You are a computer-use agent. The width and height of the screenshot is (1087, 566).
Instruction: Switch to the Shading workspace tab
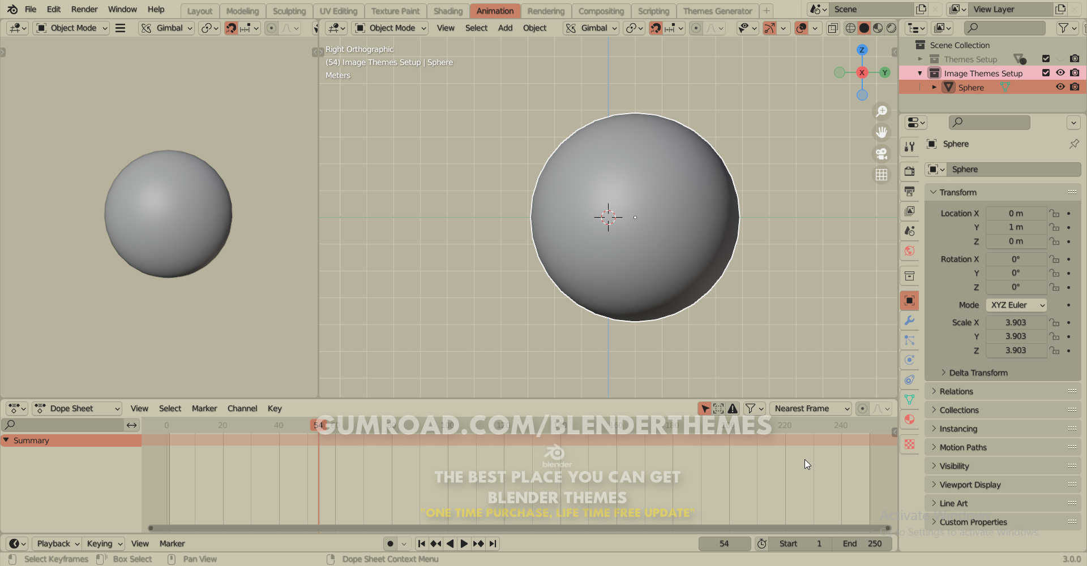(x=448, y=11)
